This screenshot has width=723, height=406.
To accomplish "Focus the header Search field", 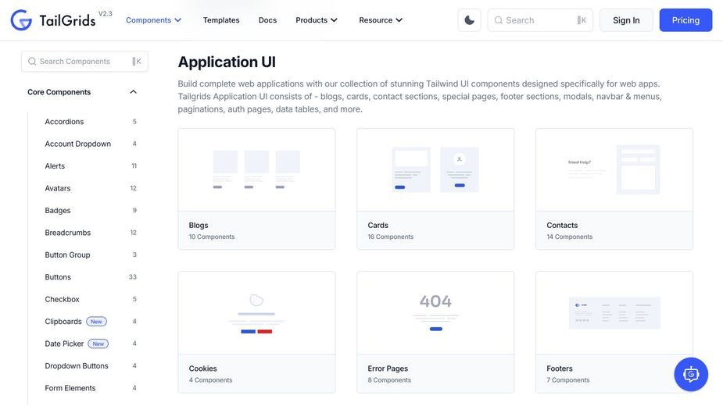I will (540, 20).
